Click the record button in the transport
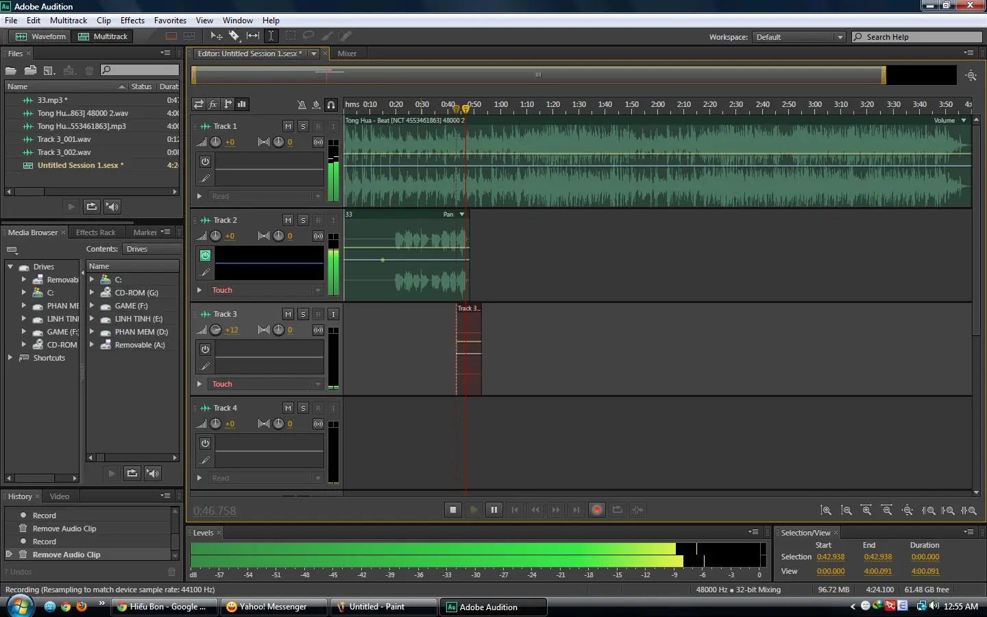The width and height of the screenshot is (987, 617). pos(596,509)
